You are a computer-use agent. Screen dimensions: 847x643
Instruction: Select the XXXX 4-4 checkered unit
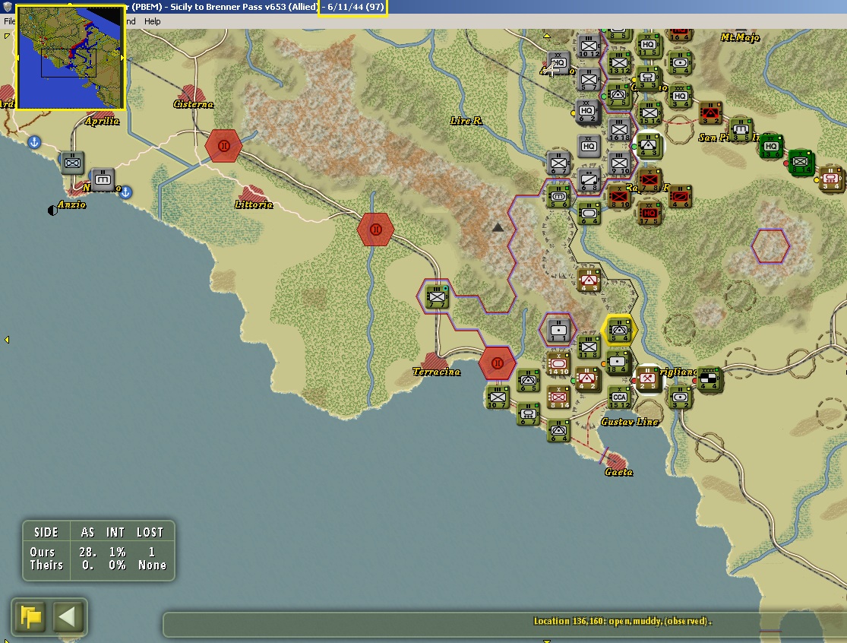pyautogui.click(x=710, y=379)
